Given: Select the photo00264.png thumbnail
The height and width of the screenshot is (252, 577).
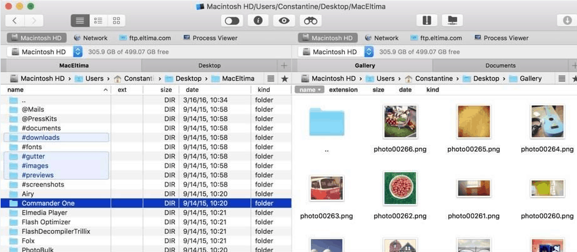Looking at the screenshot, I should (547, 122).
